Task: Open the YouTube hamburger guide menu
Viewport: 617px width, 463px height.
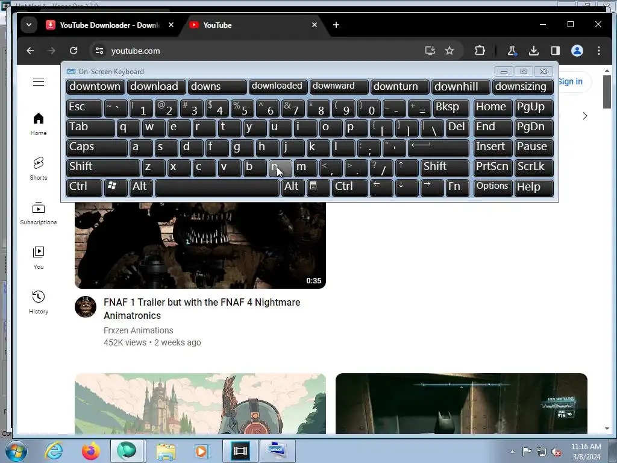Action: pos(39,81)
